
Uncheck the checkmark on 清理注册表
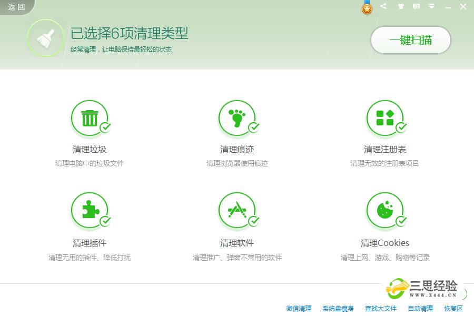(401, 127)
